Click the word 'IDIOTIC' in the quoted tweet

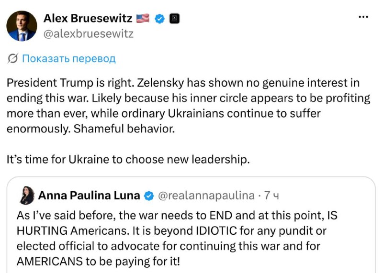point(216,231)
